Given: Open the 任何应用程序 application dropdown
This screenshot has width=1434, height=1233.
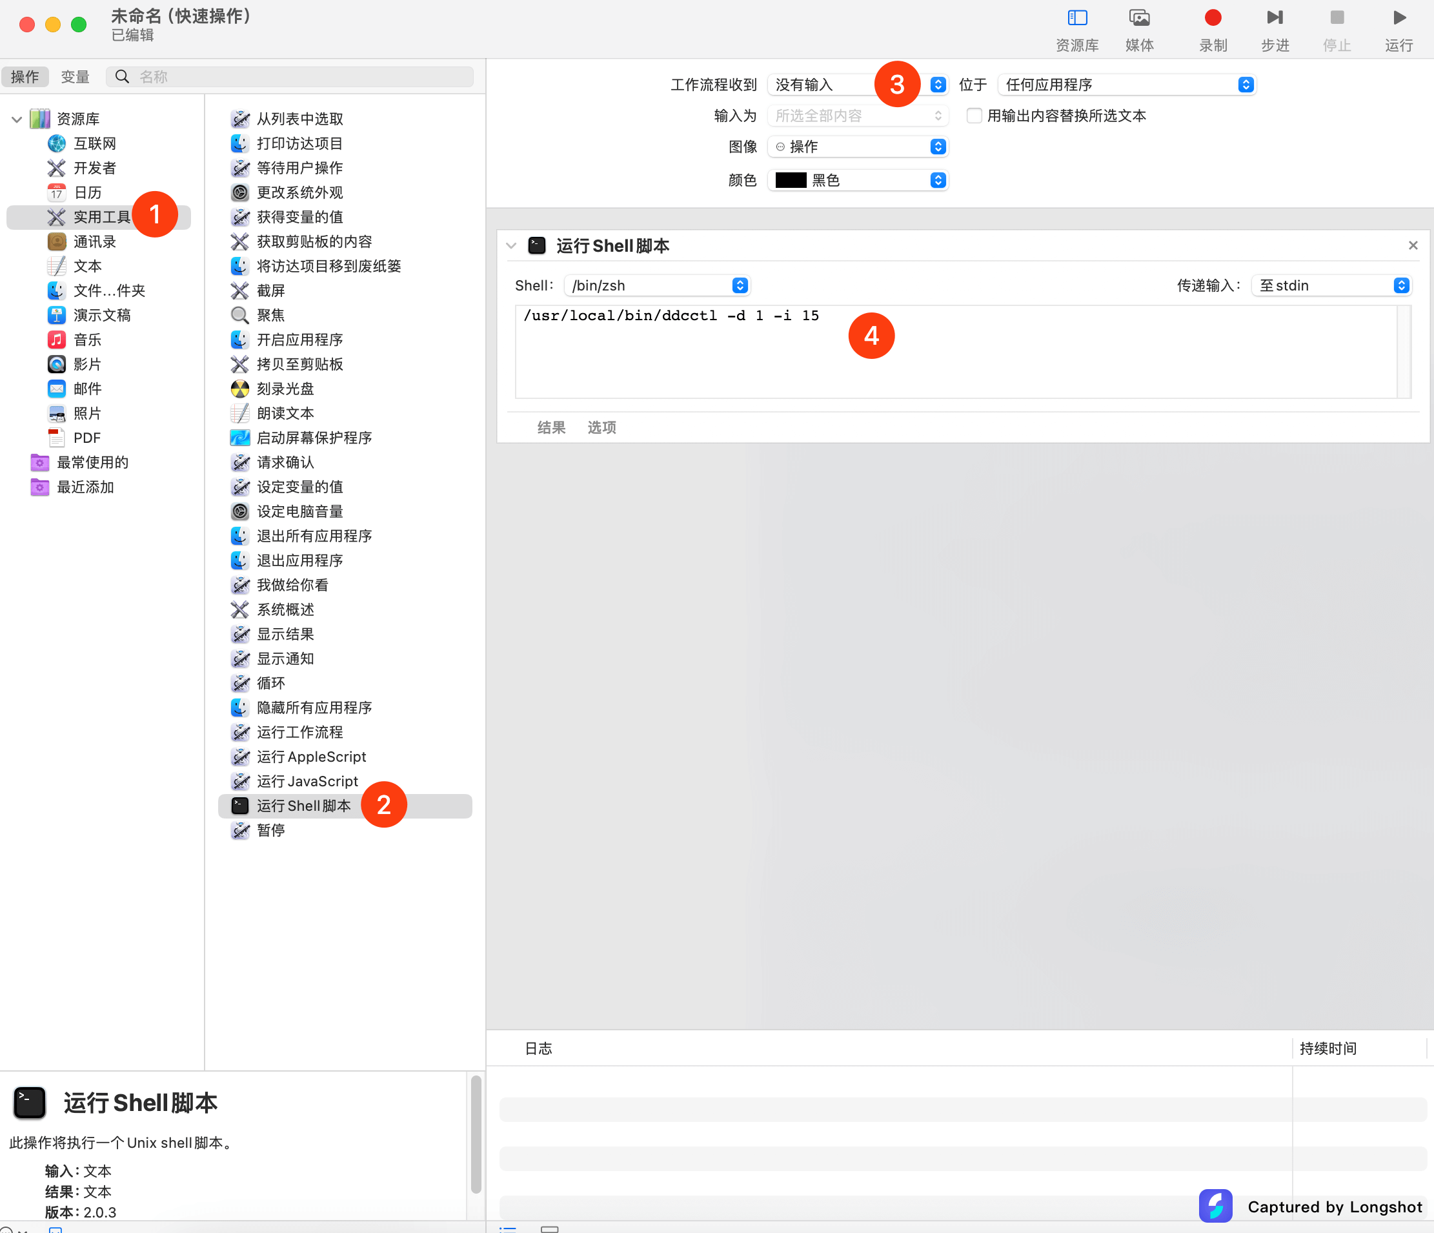Looking at the screenshot, I should (1126, 85).
